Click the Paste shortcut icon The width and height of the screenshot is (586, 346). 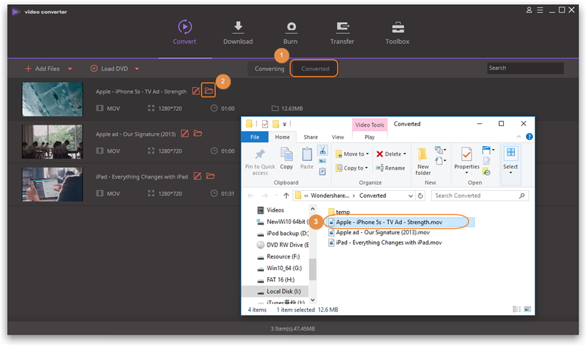pyautogui.click(x=322, y=172)
